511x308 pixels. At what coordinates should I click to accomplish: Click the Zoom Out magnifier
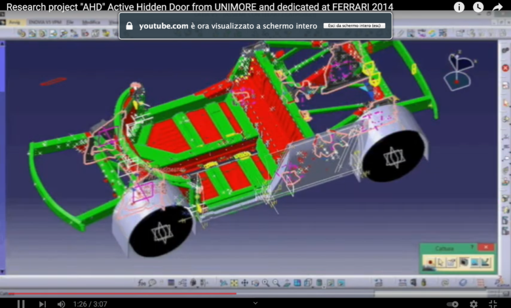276,282
